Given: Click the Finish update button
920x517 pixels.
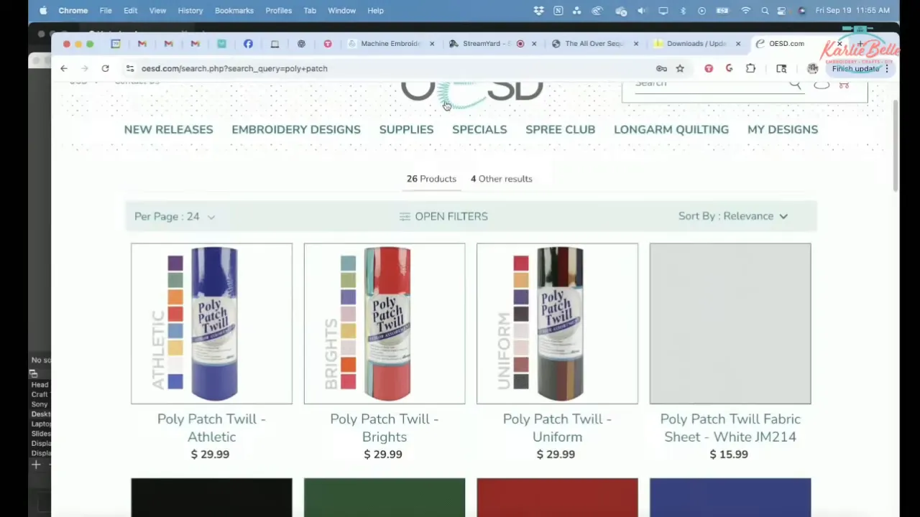Looking at the screenshot, I should [x=855, y=69].
